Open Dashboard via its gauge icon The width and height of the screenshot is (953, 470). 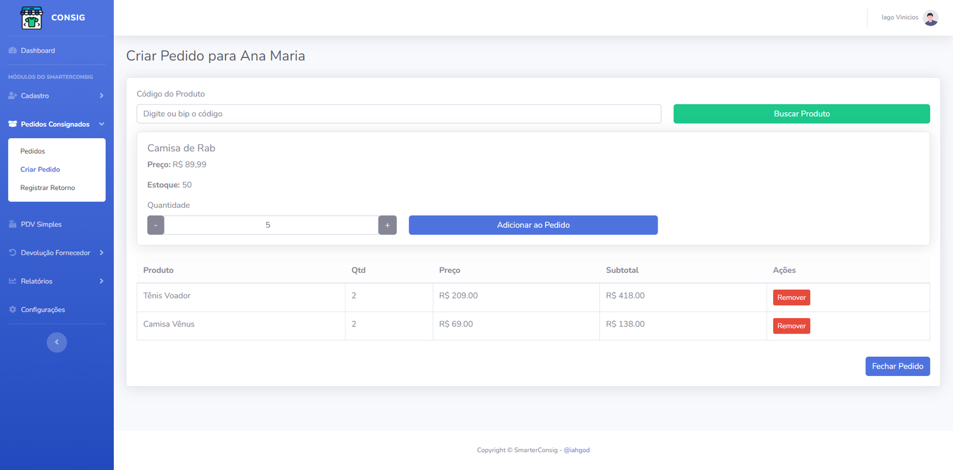coord(13,51)
